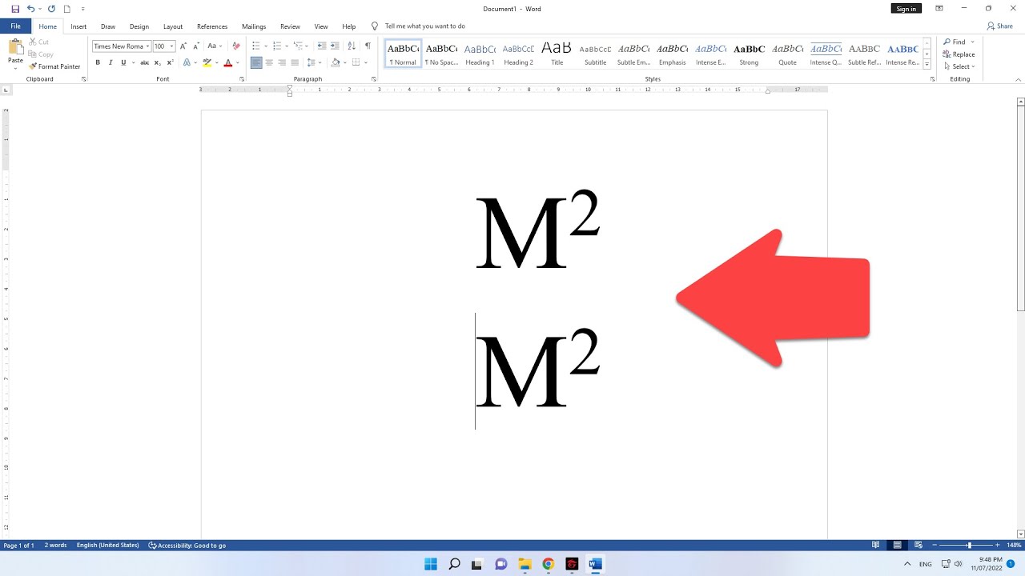Switch to the Layout tab
Image resolution: width=1025 pixels, height=576 pixels.
tap(173, 26)
